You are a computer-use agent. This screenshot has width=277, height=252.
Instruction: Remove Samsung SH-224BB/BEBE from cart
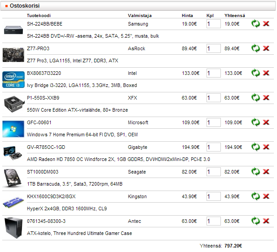[x=266, y=24]
